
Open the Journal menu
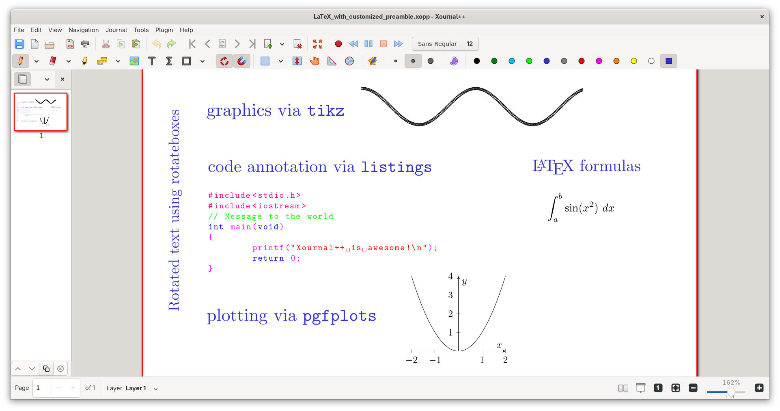(116, 30)
